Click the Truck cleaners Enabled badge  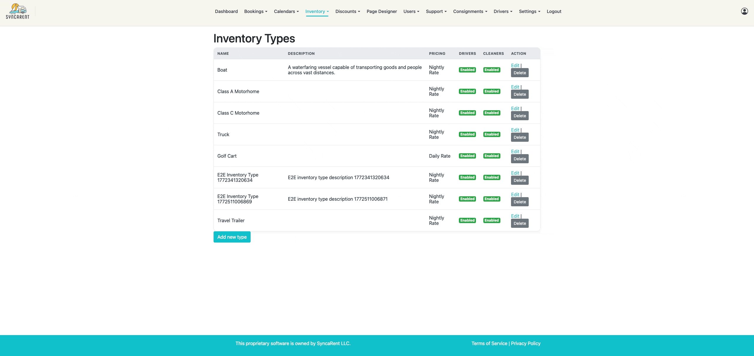point(492,134)
